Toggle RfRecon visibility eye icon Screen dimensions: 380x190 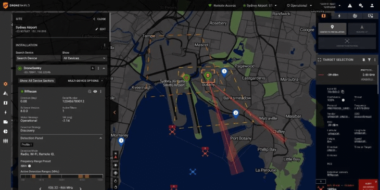(x=95, y=92)
